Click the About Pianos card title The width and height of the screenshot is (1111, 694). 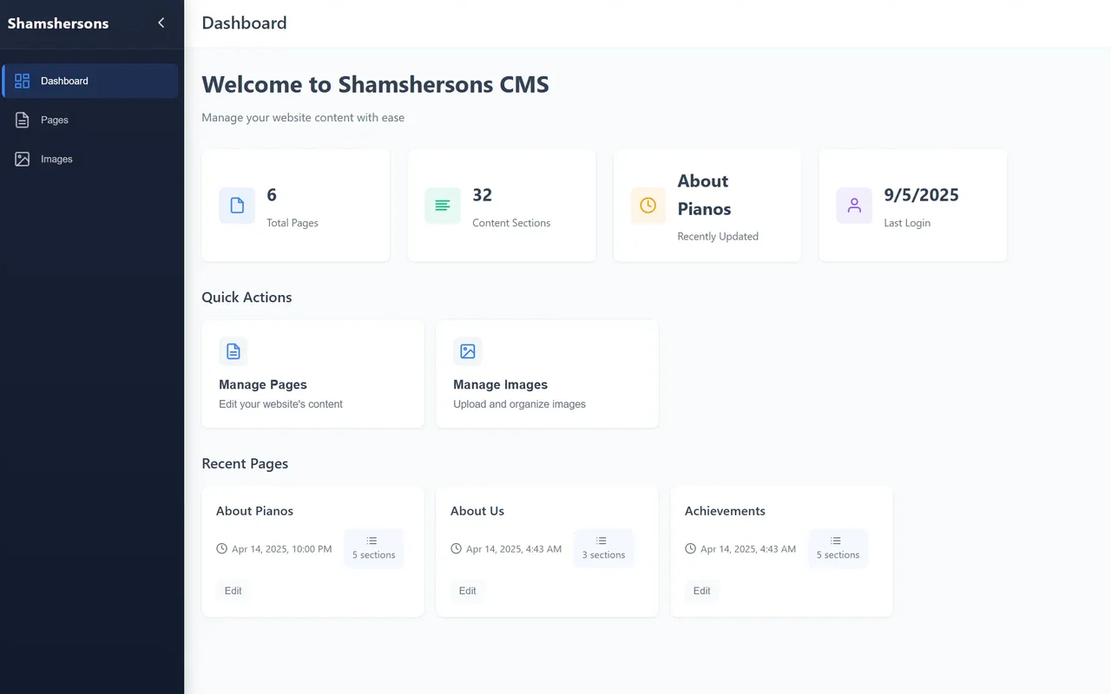tap(254, 511)
